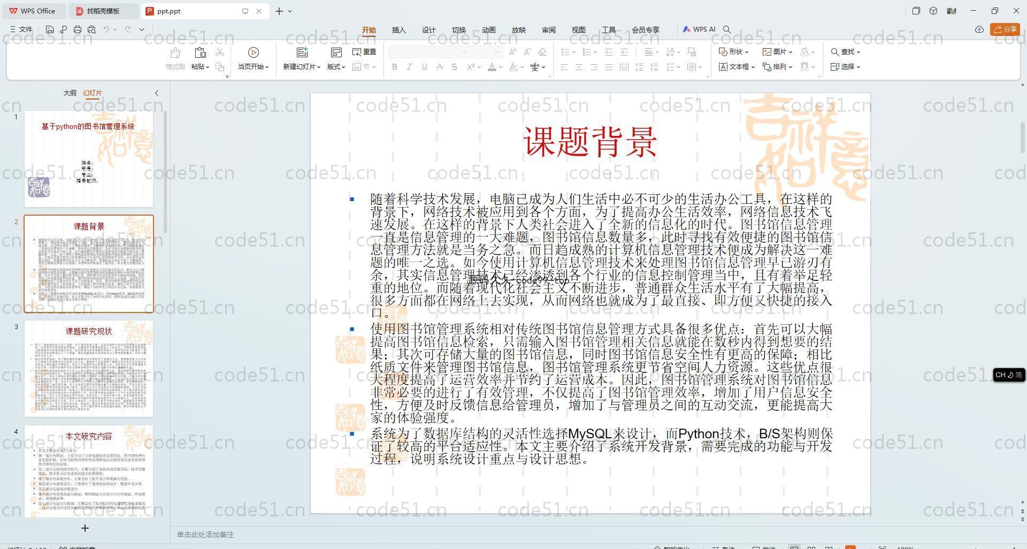This screenshot has width=1027, height=549.
Task: Click the Undo arrow icon
Action: pyautogui.click(x=106, y=30)
